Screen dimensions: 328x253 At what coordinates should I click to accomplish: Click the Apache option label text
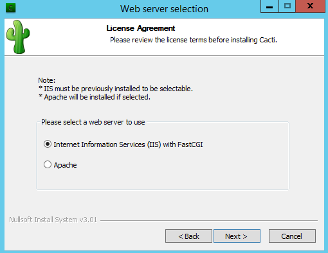tap(65, 165)
